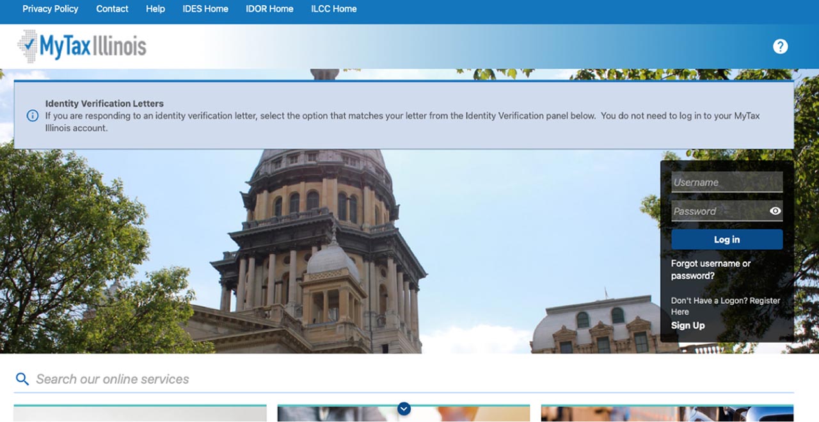Focus the Username field
This screenshot has width=819, height=422.
[726, 183]
